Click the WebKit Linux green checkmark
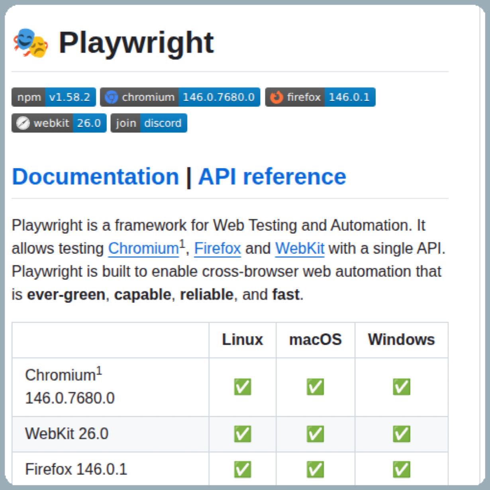The width and height of the screenshot is (490, 490). click(x=243, y=434)
